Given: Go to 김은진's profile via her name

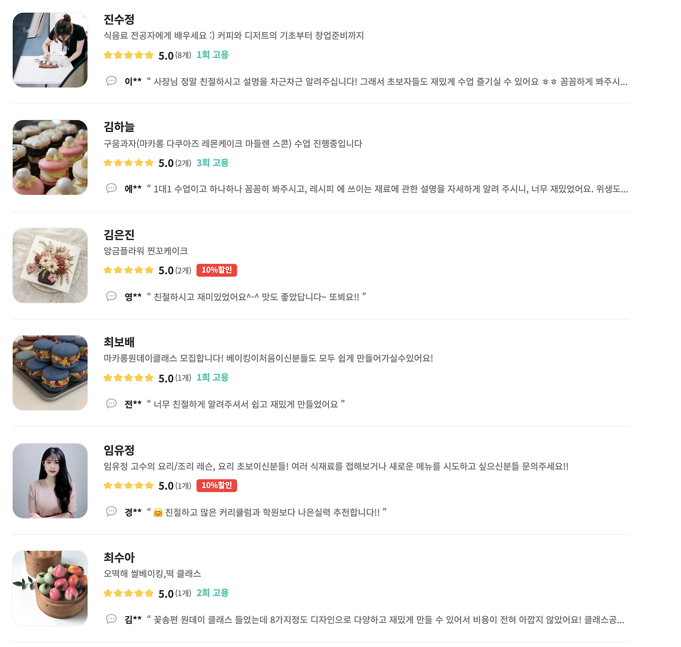Looking at the screenshot, I should [x=119, y=235].
